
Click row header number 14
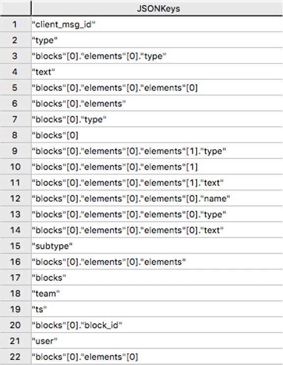15,230
